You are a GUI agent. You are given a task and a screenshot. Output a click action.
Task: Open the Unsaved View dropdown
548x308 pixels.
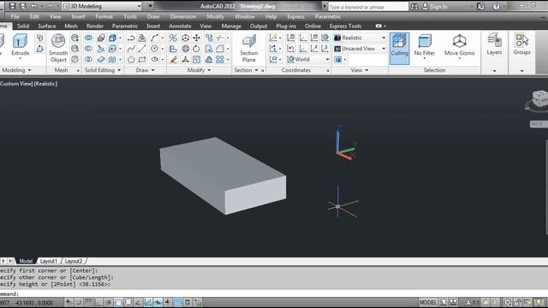(360, 49)
